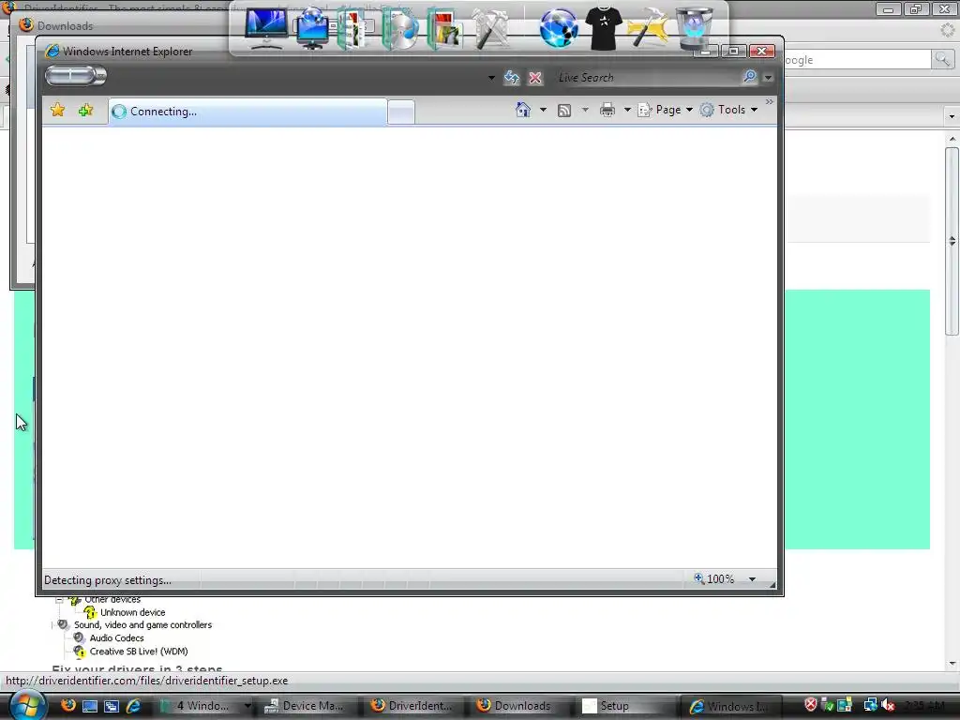Expand the Print dropdown arrow
This screenshot has height=720, width=960.
pos(627,111)
